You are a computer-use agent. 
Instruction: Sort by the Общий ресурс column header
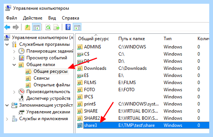tap(93, 39)
